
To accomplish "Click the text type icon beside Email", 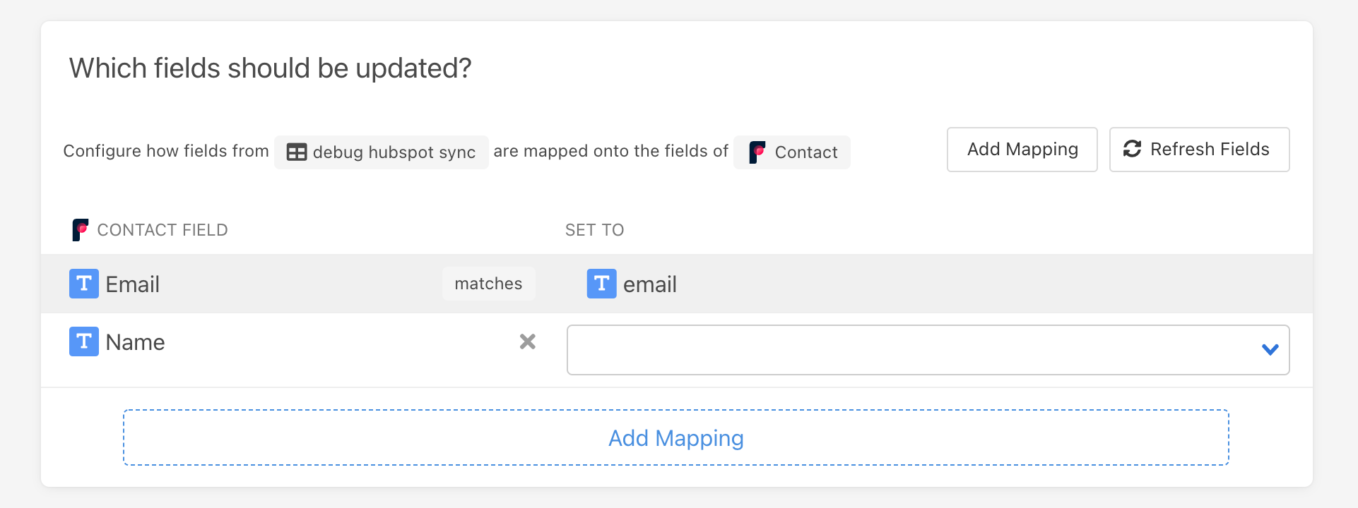I will pos(84,284).
